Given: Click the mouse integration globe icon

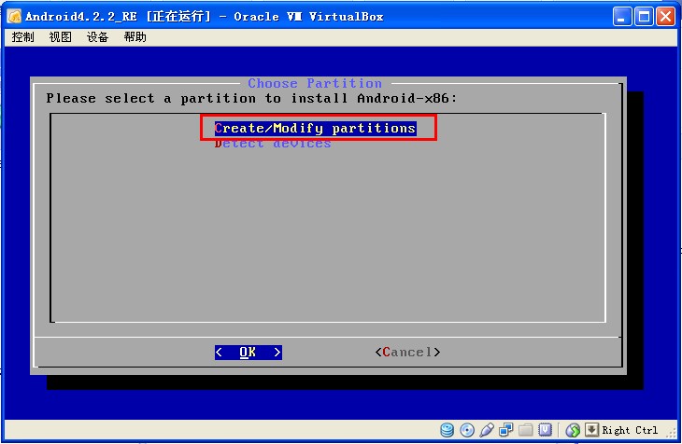Looking at the screenshot, I should click(x=573, y=430).
